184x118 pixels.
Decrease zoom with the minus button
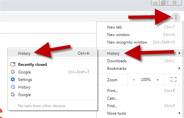pyautogui.click(x=134, y=80)
